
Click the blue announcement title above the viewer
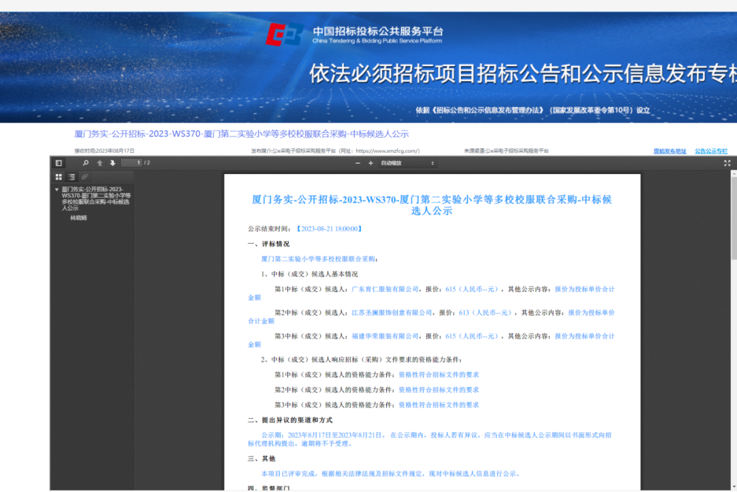tap(242, 134)
